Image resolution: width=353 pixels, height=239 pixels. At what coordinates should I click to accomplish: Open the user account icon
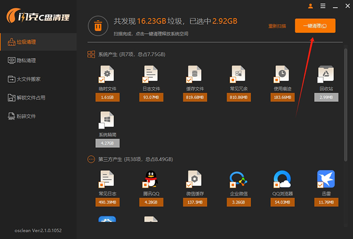tap(311, 6)
